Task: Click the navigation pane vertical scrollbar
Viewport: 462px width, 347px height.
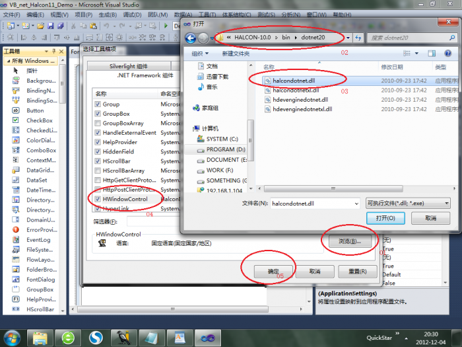Action: [x=250, y=140]
